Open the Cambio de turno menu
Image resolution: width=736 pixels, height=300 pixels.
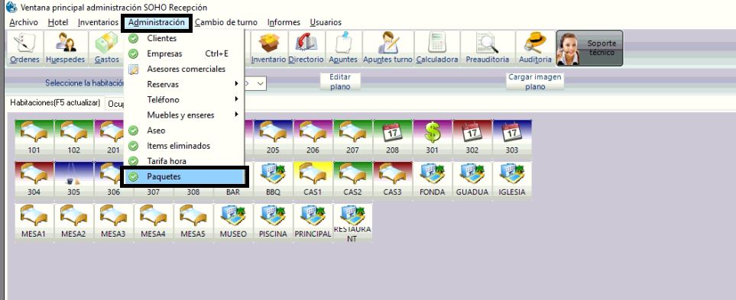pyautogui.click(x=226, y=22)
